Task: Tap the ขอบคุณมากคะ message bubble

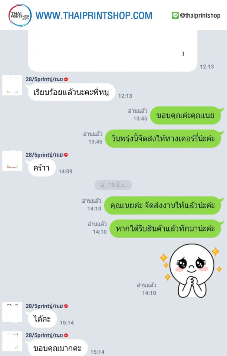Action: point(57,347)
